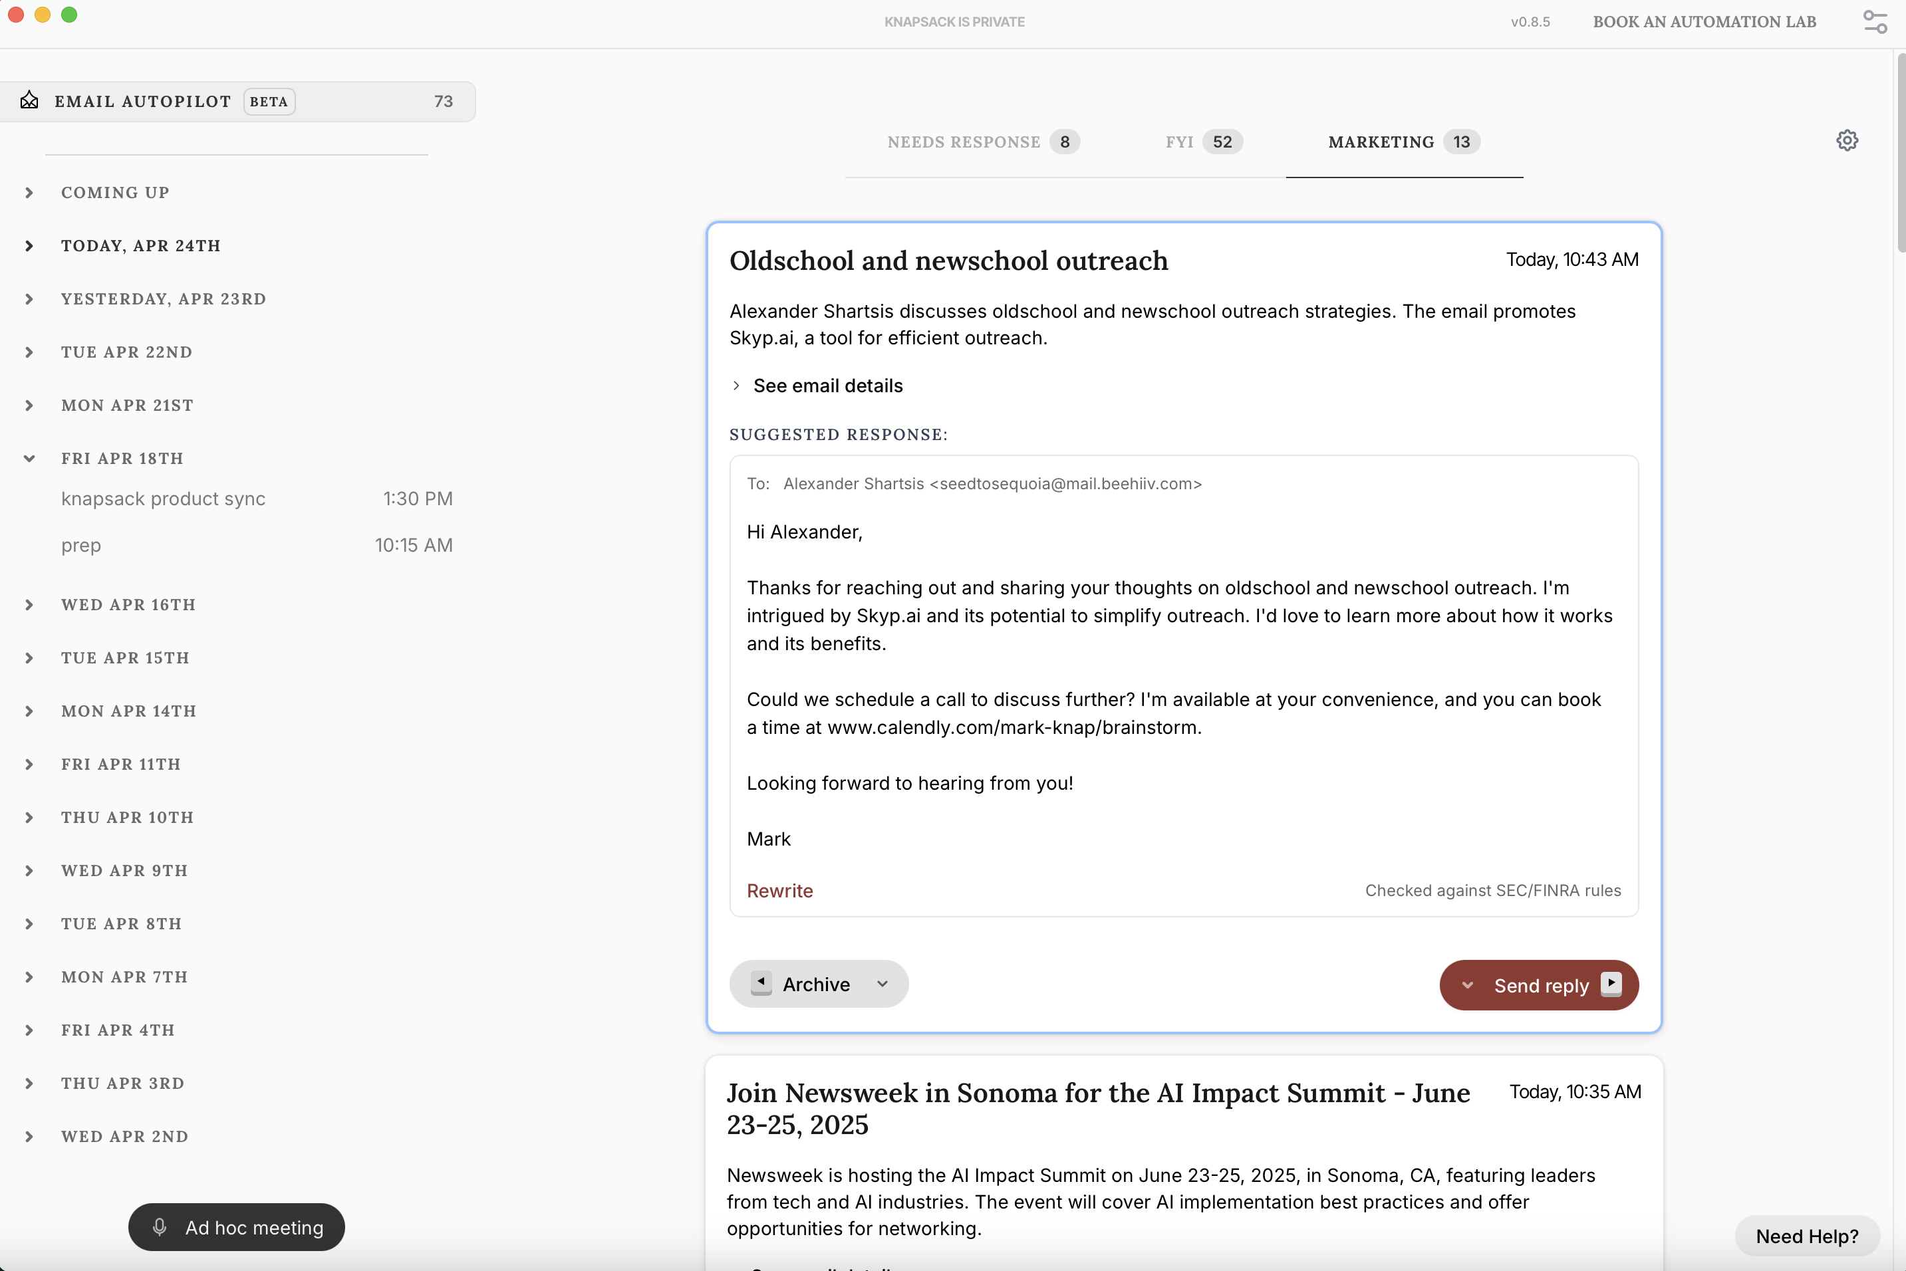
Task: Click the Email Autopilot envelope icon
Action: tap(30, 100)
